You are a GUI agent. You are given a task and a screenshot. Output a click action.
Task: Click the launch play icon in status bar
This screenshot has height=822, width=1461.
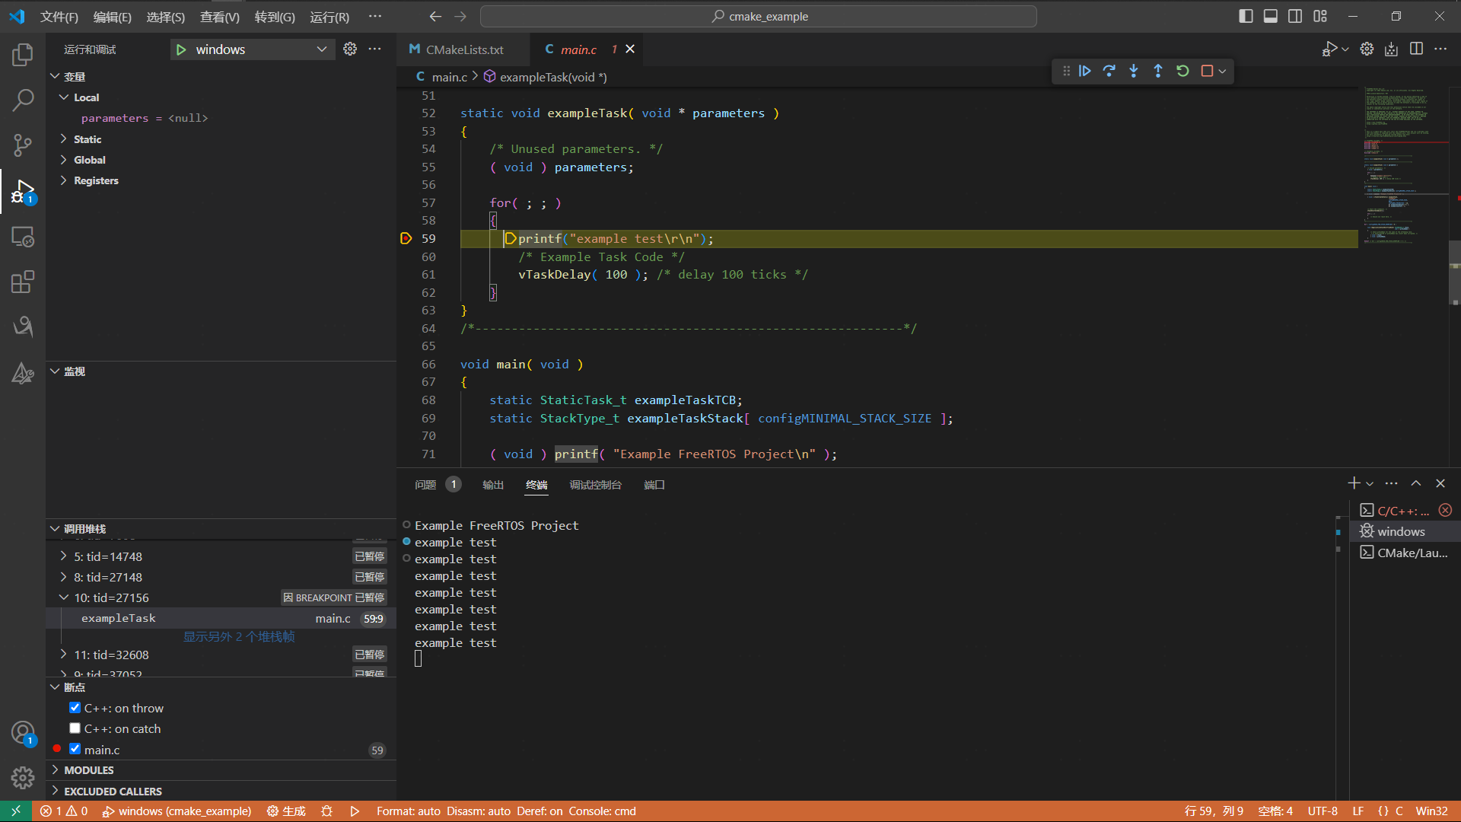click(355, 811)
